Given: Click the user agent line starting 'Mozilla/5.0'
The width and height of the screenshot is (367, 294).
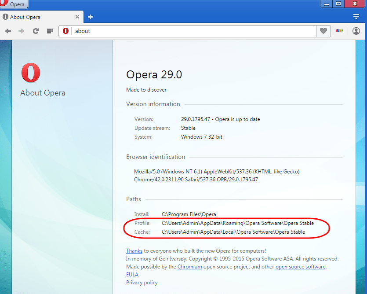Looking at the screenshot, I should pyautogui.click(x=217, y=172).
